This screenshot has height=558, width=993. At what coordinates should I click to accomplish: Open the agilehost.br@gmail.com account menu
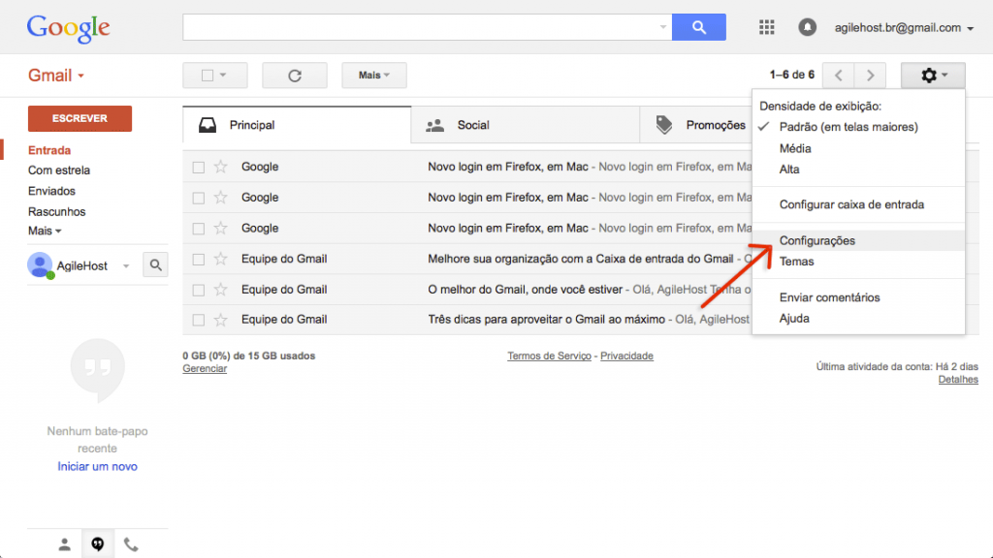pos(904,28)
